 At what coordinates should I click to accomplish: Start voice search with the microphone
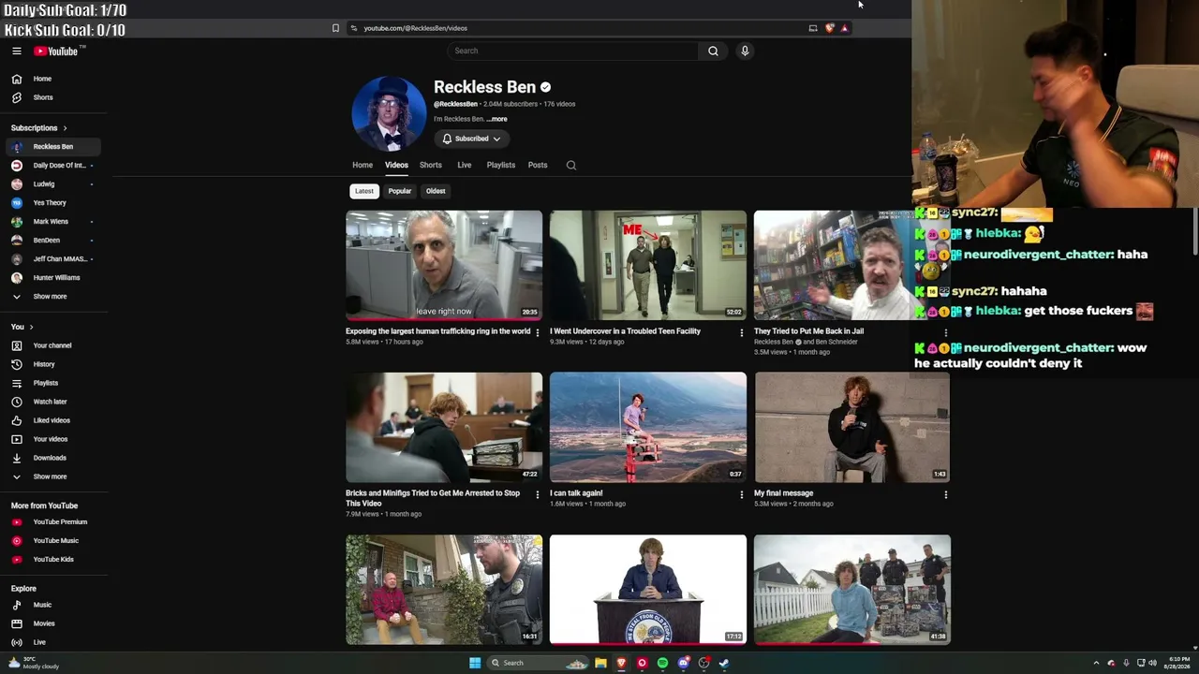pyautogui.click(x=745, y=51)
